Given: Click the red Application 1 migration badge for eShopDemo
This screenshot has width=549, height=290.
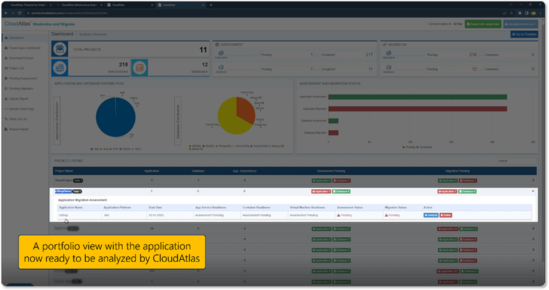Looking at the screenshot, I should click(x=447, y=191).
